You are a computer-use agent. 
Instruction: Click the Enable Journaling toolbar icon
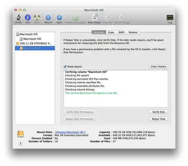75,18
